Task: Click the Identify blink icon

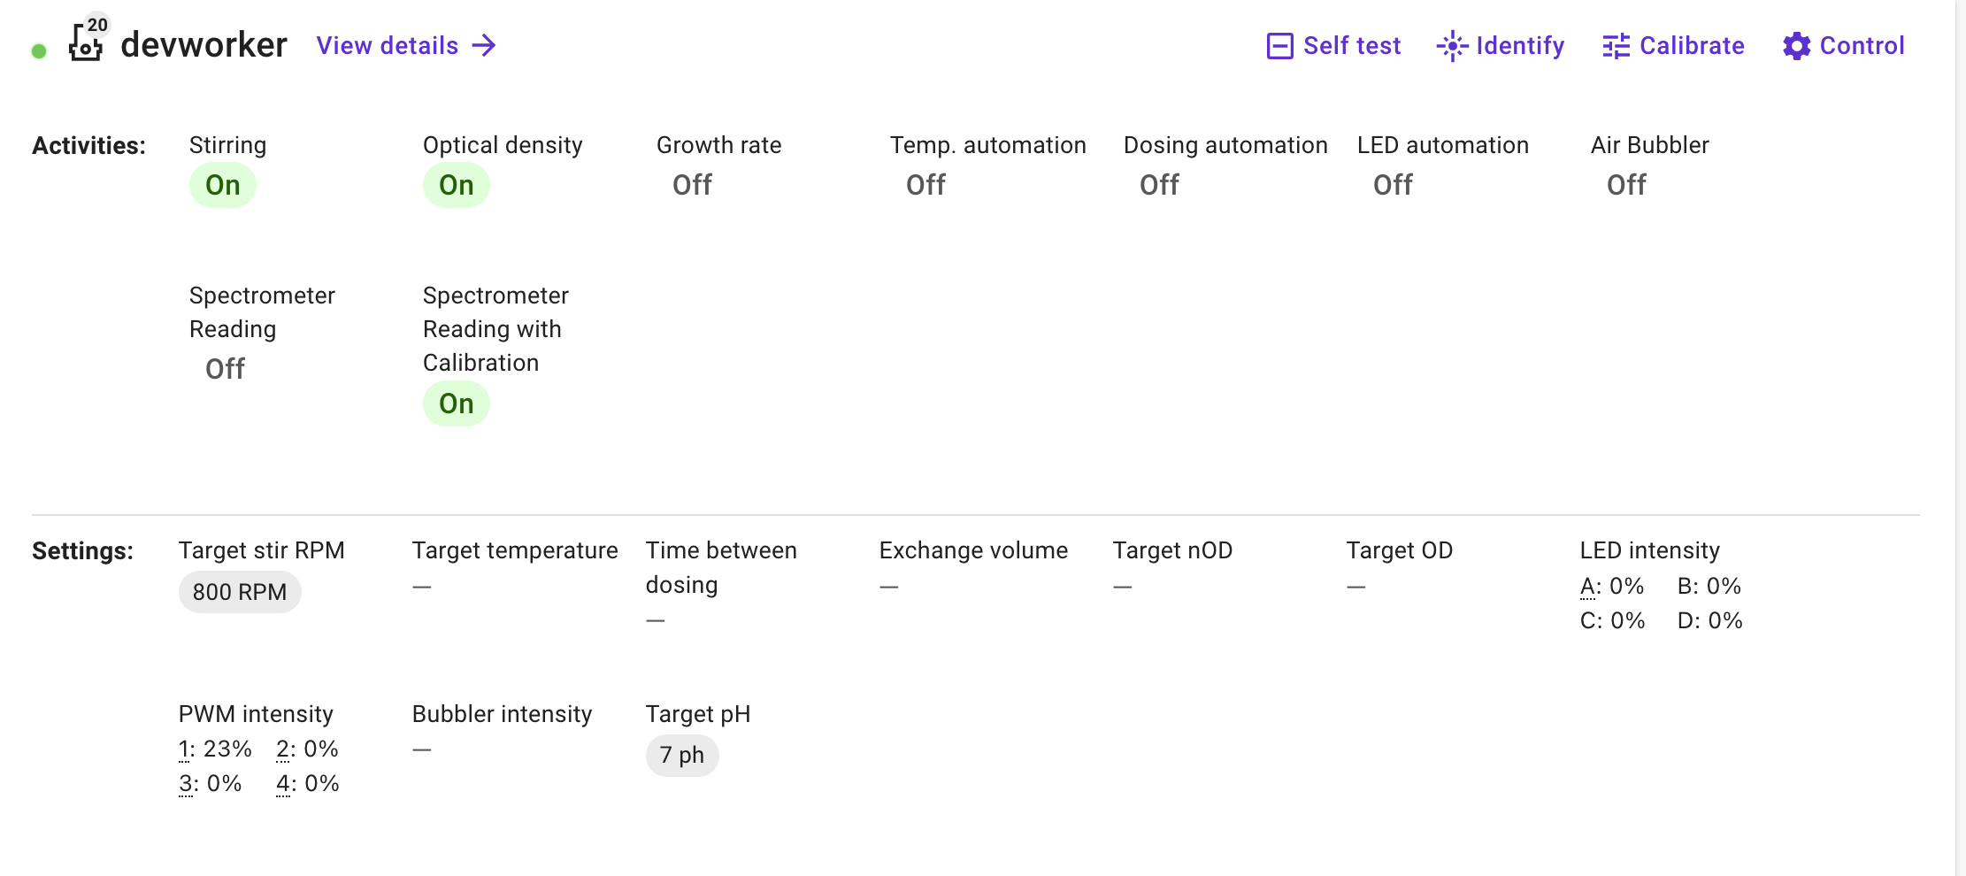Action: [x=1452, y=46]
